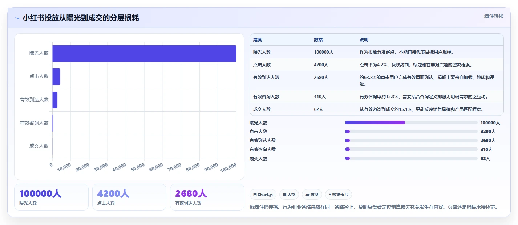Click the 2680人 有效到达人数 data card

tap(207, 197)
